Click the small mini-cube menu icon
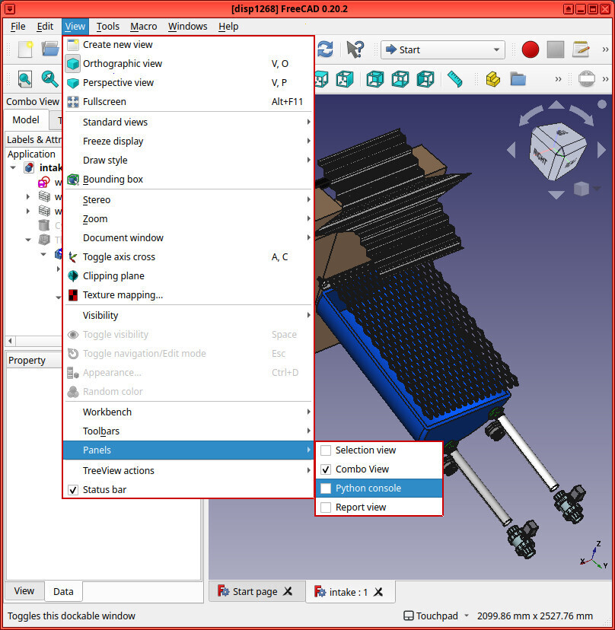Screen dimensions: 615x630 point(582,189)
